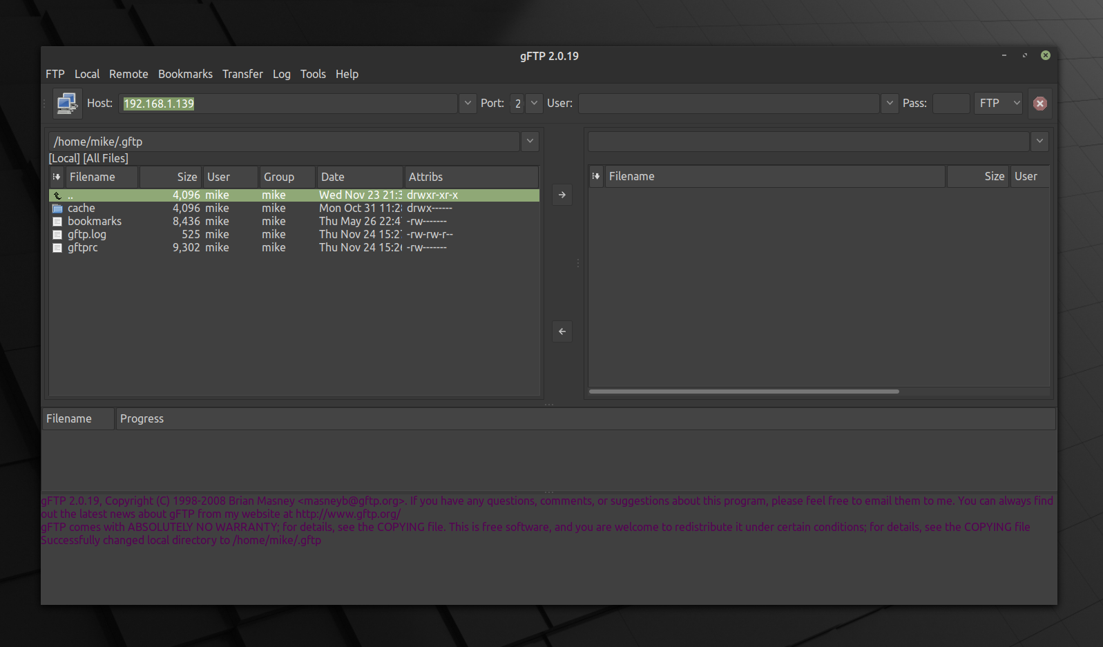Image resolution: width=1103 pixels, height=647 pixels.
Task: Select the 'gftprc' file name
Action: (83, 248)
